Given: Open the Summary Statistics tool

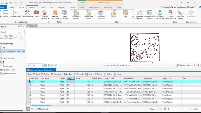Looking at the screenshot, I should coord(101,15).
